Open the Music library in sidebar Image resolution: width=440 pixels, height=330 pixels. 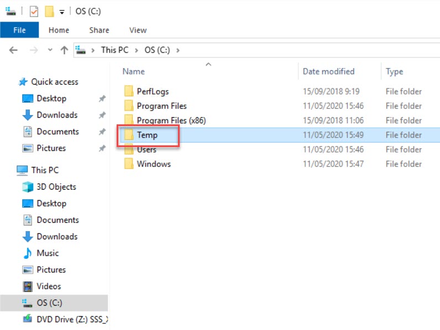tap(48, 253)
